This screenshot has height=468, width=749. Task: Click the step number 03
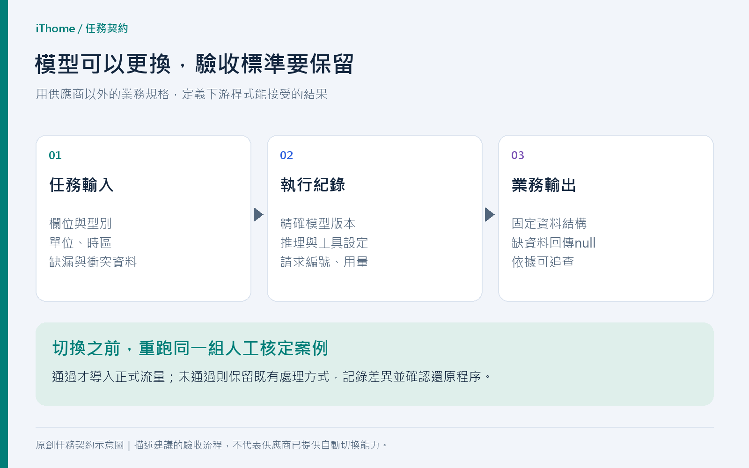(x=518, y=155)
